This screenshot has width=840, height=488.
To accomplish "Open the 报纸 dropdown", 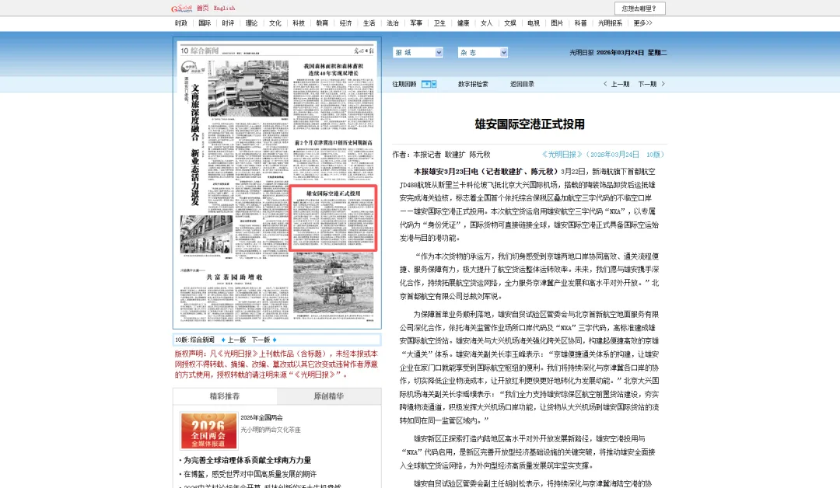I will 418,52.
